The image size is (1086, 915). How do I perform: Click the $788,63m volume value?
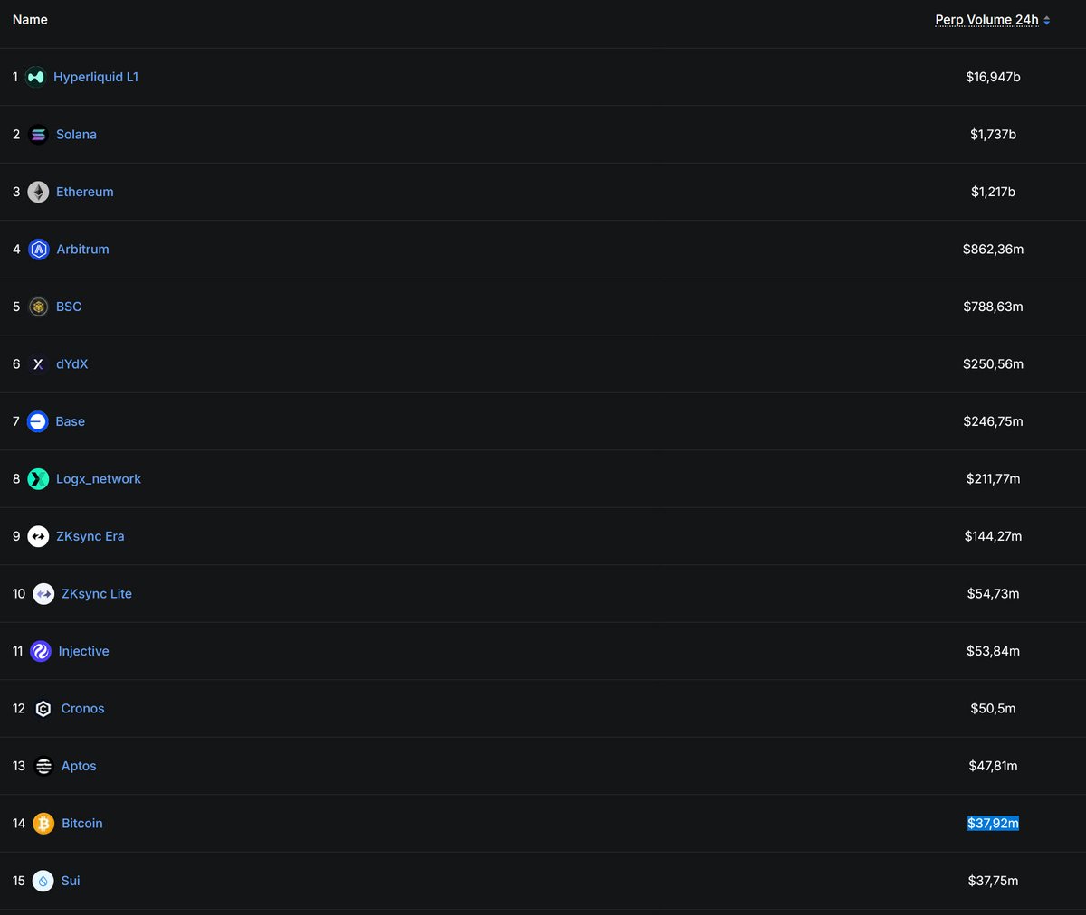coord(993,307)
